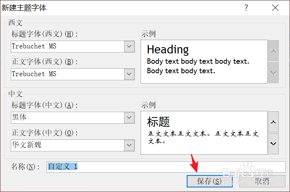Click the down arrow of the Chinese sample preview

pyautogui.click(x=273, y=144)
